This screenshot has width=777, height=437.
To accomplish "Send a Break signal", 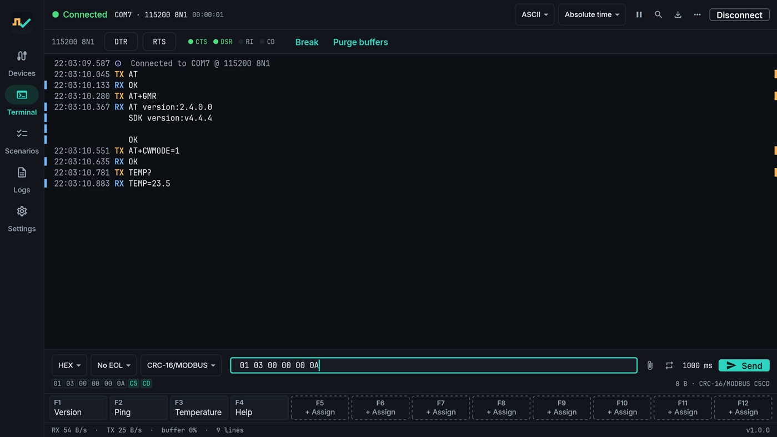I will point(307,42).
